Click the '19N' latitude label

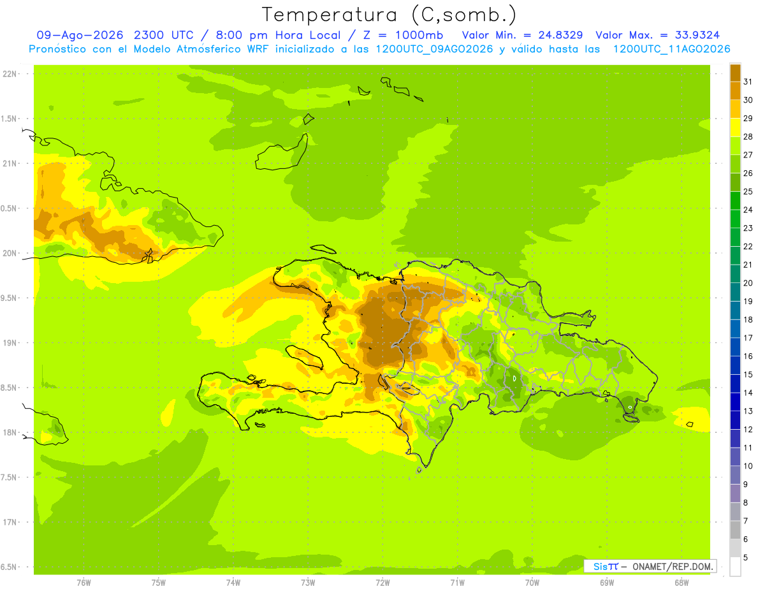point(10,342)
